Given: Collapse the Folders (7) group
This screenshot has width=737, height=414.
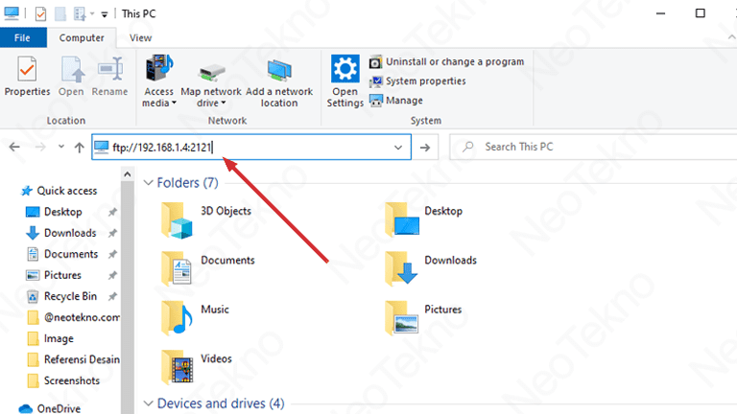Looking at the screenshot, I should pos(147,182).
